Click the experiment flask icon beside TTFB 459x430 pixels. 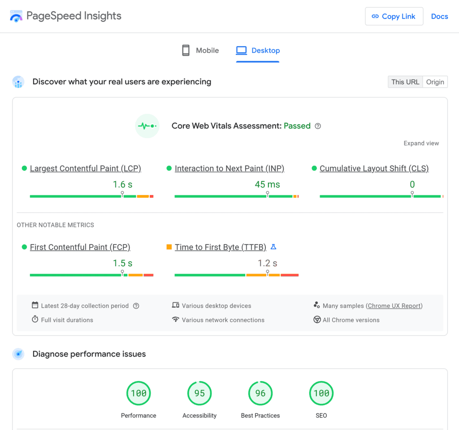pos(274,247)
